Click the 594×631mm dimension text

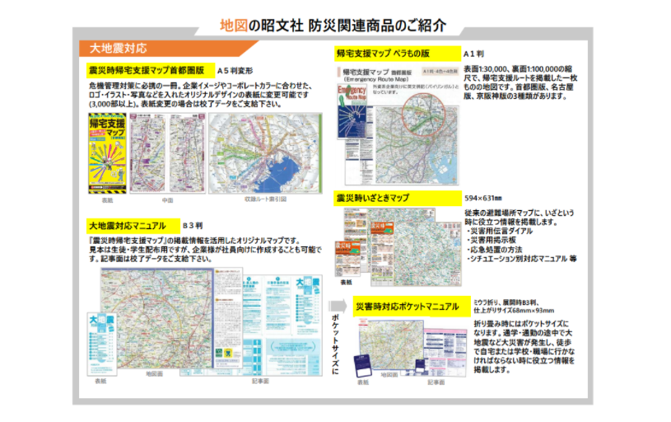pos(483,199)
